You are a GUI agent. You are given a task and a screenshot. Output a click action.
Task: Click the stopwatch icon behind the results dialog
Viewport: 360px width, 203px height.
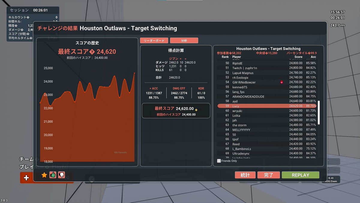click(x=92, y=179)
